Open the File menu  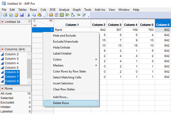pos(4,10)
